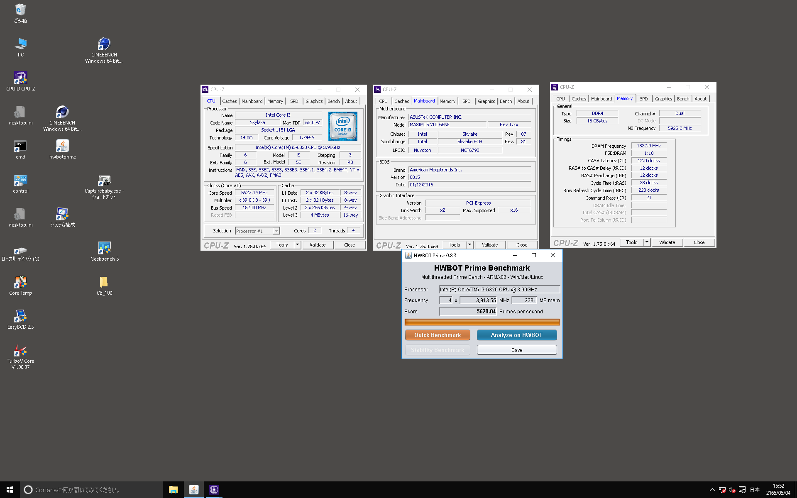This screenshot has width=797, height=498.
Task: Open File Explorer from taskbar
Action: (174, 490)
